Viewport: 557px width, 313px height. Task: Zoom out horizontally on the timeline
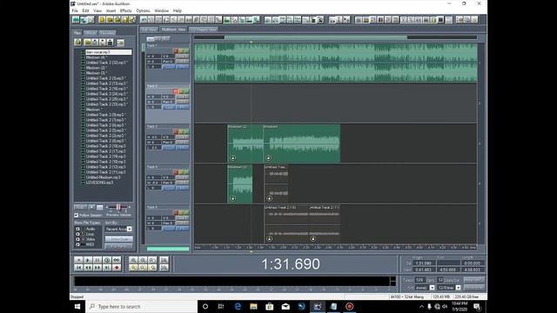pos(143,260)
